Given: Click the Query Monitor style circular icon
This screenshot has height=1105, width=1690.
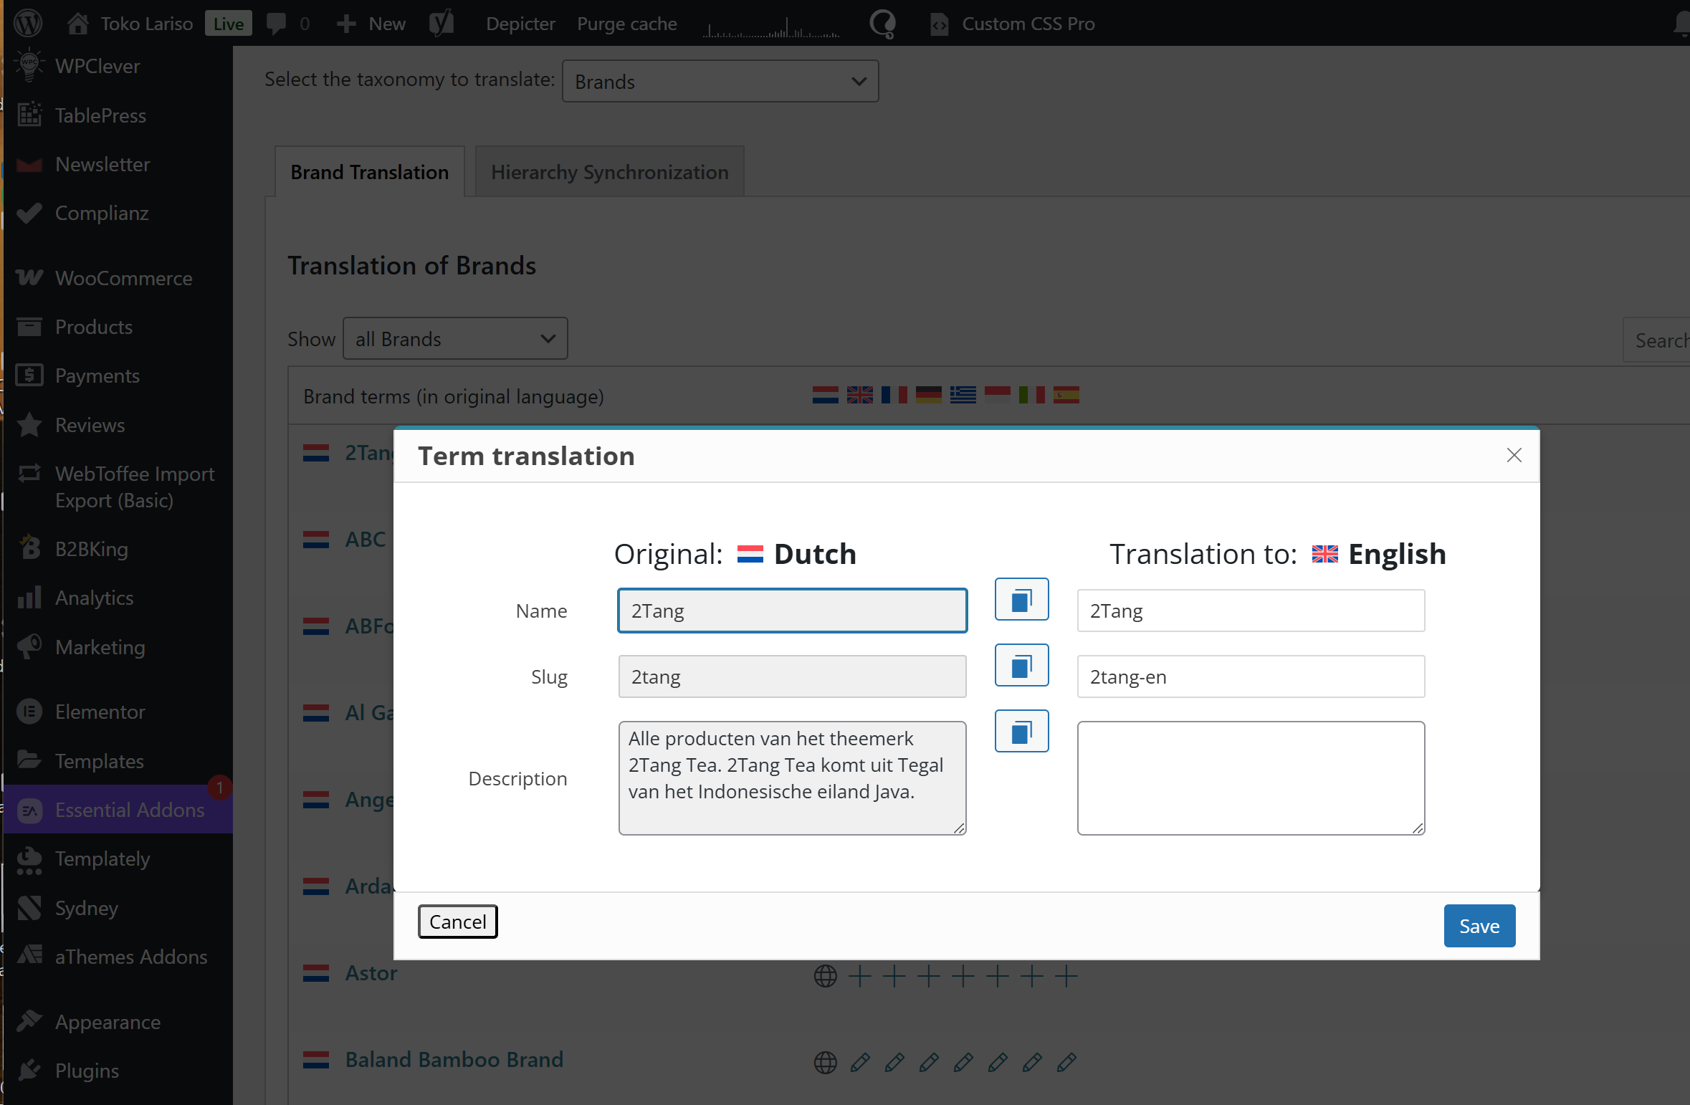Looking at the screenshot, I should click(x=882, y=24).
